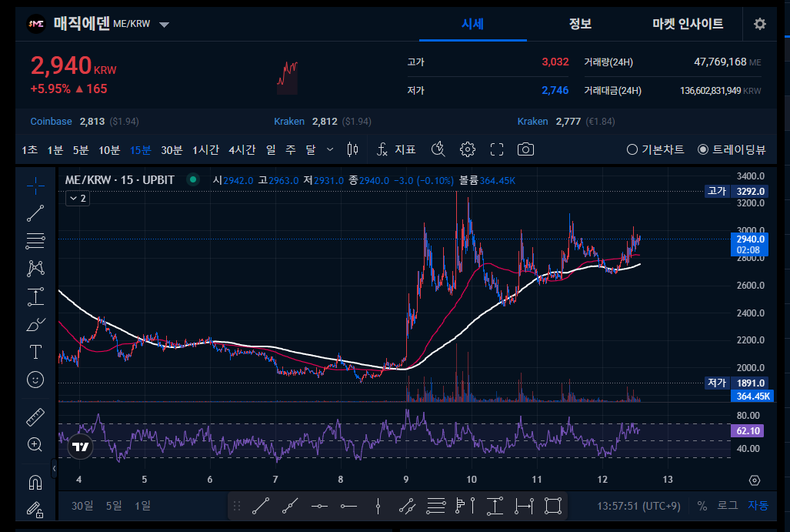Toggle the % percent scale

702,506
